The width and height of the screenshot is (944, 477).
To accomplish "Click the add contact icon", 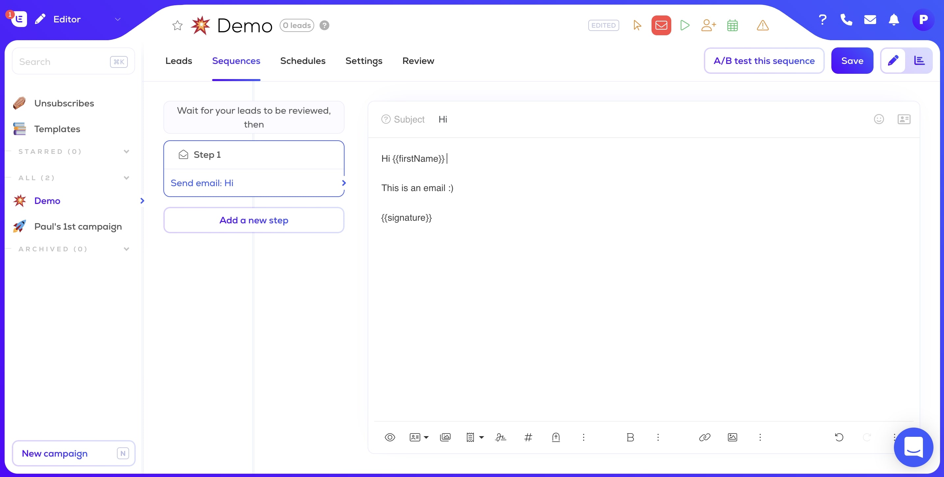I will [x=708, y=25].
